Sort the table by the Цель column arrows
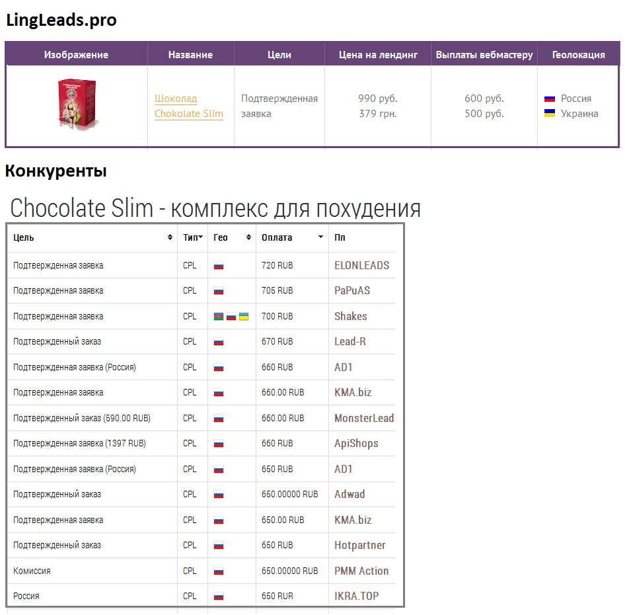 click(170, 237)
